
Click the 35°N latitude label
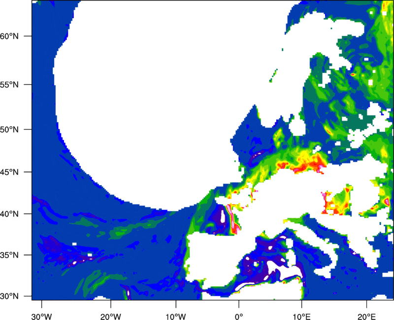point(9,255)
